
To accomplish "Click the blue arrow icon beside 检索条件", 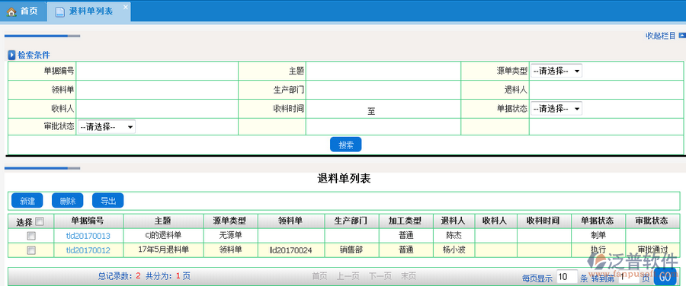I will (11, 55).
